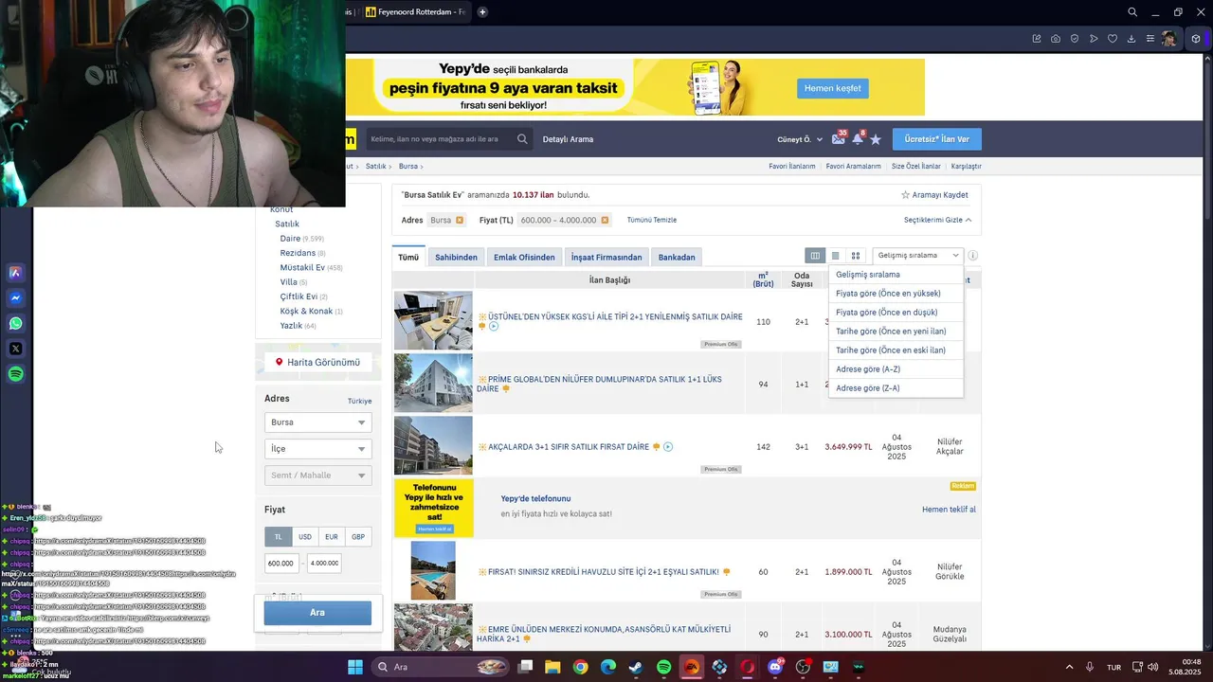The height and width of the screenshot is (682, 1213).
Task: Open WhatsApp in the browser sidebar
Action: [x=16, y=323]
